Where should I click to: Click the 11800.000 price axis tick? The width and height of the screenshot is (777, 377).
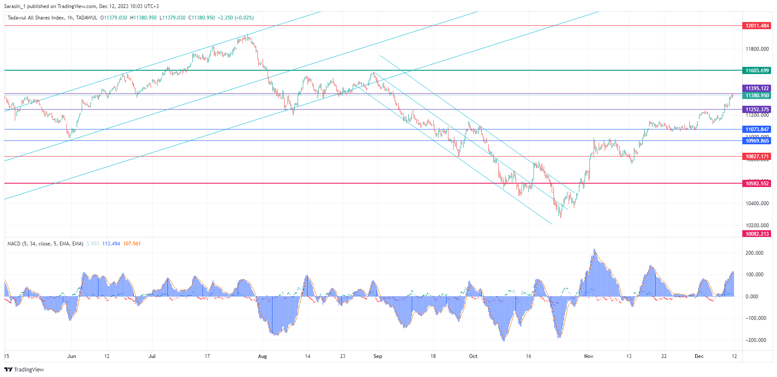[x=757, y=49]
